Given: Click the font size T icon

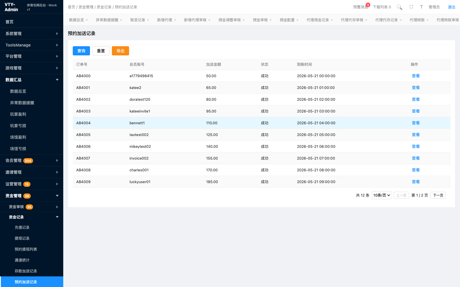Looking at the screenshot, I should point(421,7).
